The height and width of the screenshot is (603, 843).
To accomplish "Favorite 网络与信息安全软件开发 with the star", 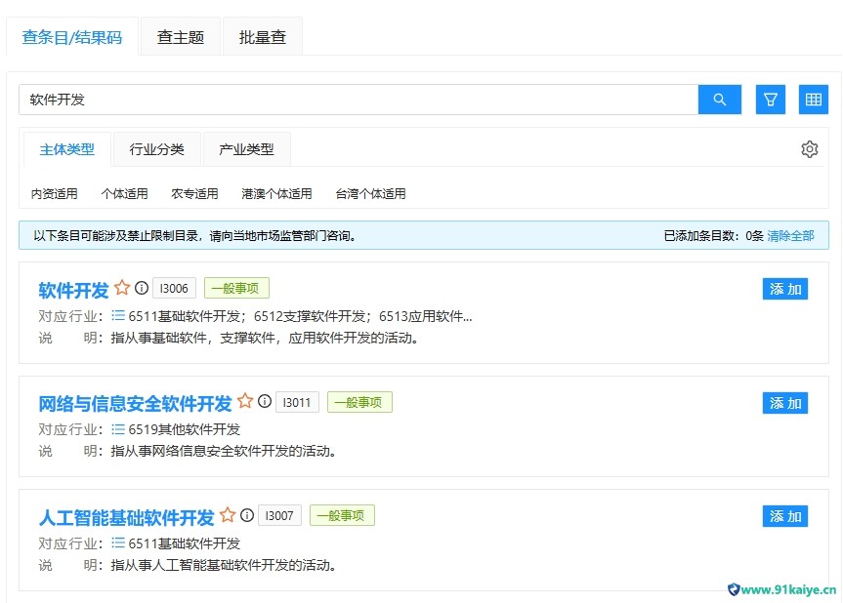I will point(245,401).
